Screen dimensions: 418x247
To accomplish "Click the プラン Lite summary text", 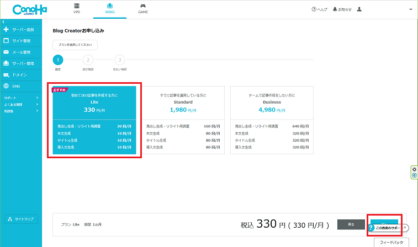I will tap(70, 224).
